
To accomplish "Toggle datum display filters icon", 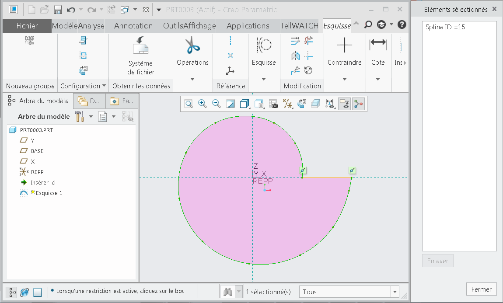I will coord(287,104).
